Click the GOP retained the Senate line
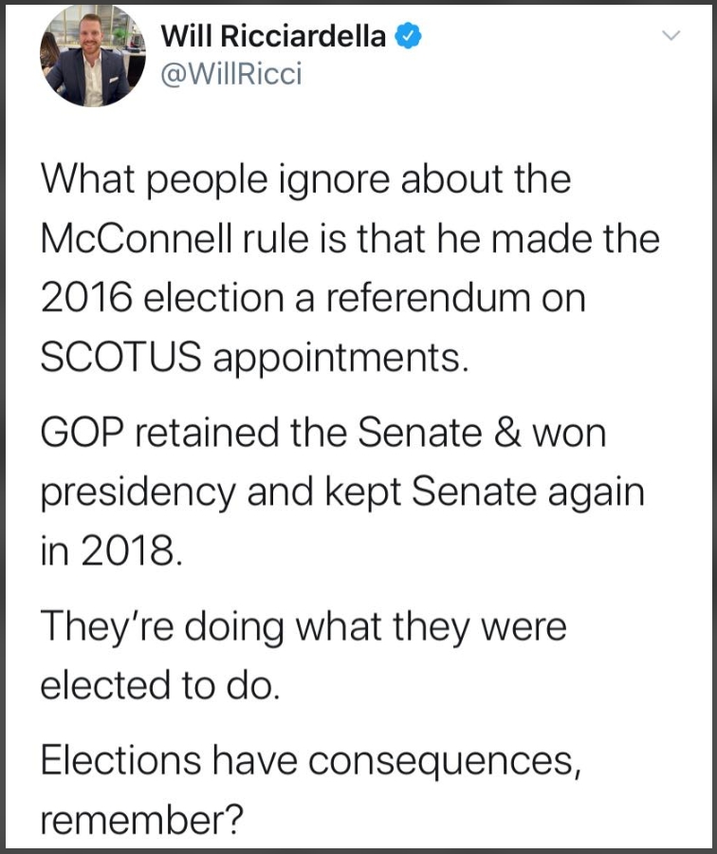This screenshot has height=854, width=717. [x=323, y=433]
